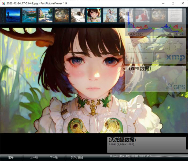The width and height of the screenshot is (188, 161).
Task: Select the night sky thumbnail
Action: (x=13, y=15)
